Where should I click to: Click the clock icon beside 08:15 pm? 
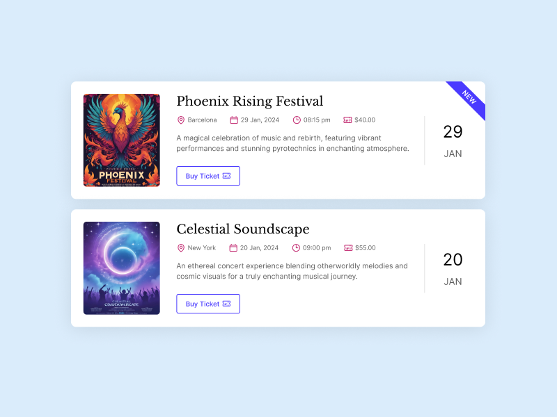point(297,120)
